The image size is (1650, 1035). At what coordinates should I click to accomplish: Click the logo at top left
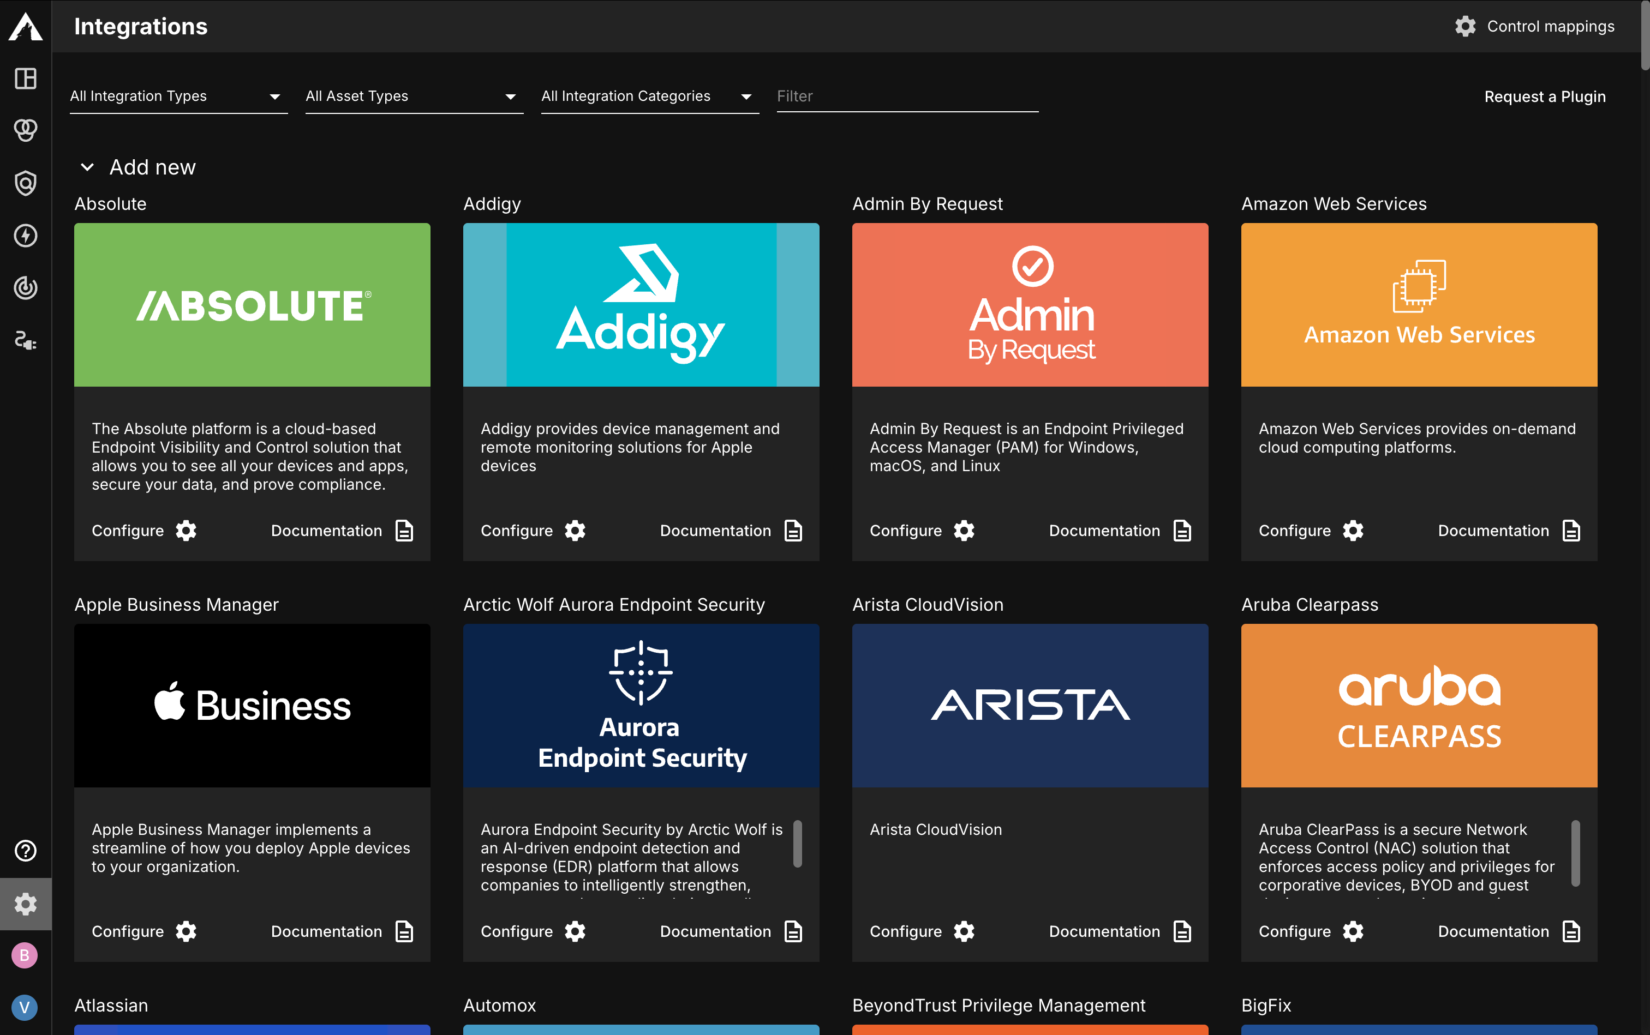click(x=25, y=26)
